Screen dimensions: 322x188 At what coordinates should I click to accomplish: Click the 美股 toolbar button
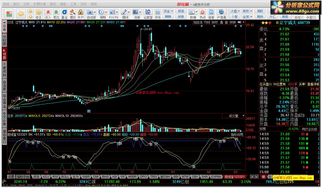pos(285,17)
